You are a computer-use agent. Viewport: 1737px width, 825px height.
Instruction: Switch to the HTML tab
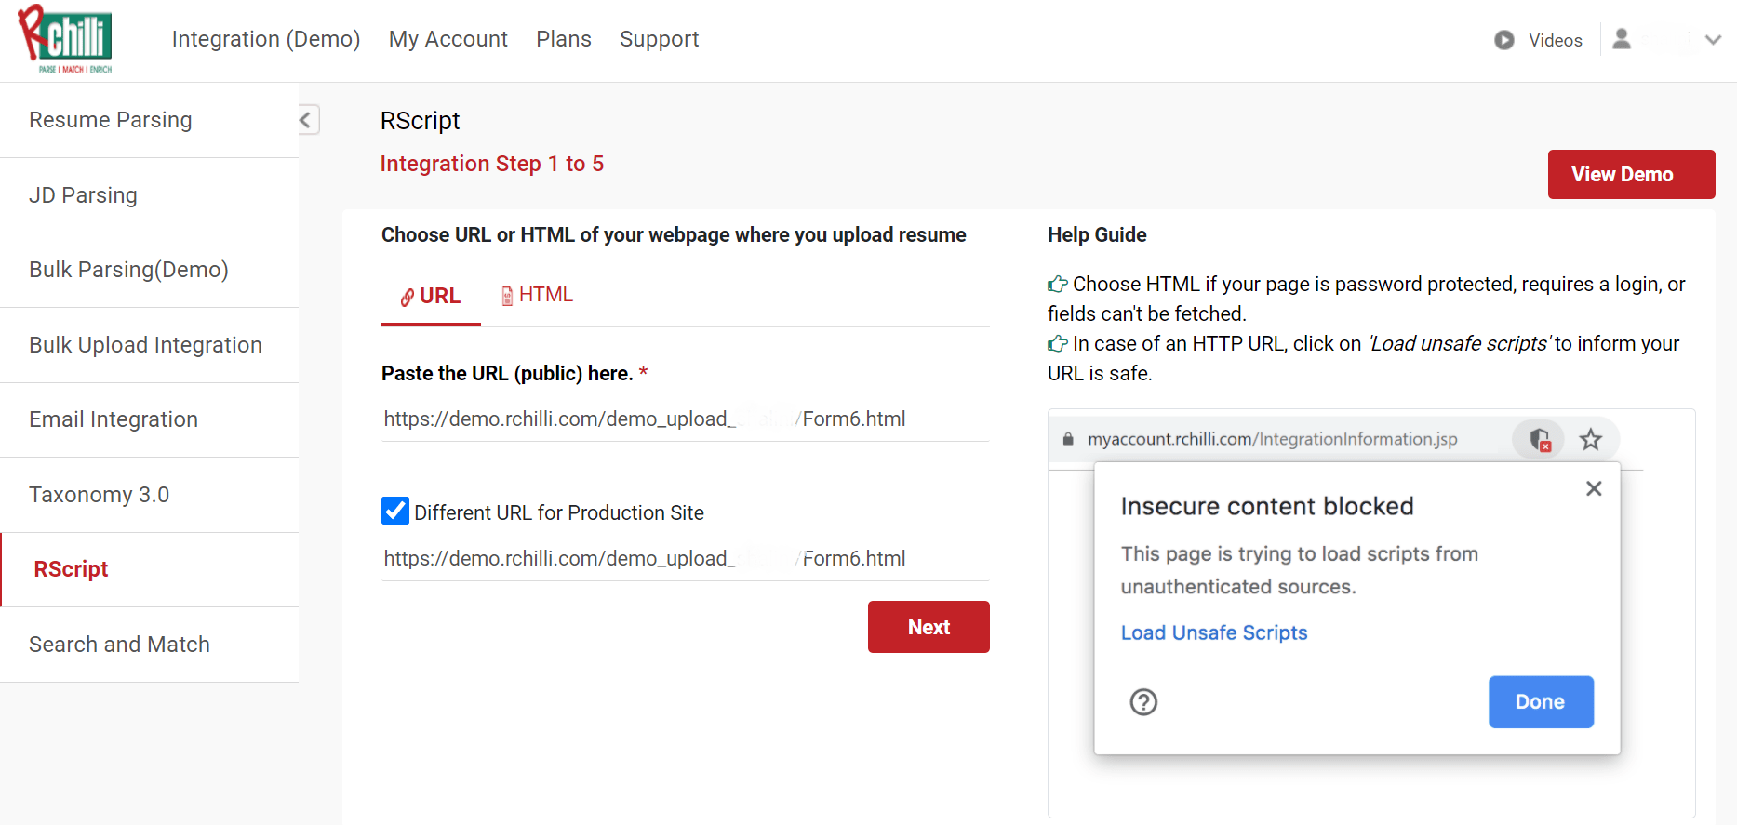537,295
